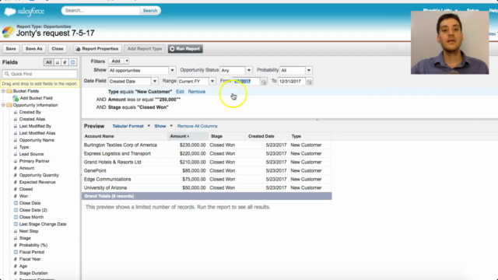
Task: Click the Search button in header
Action: coord(150,10)
